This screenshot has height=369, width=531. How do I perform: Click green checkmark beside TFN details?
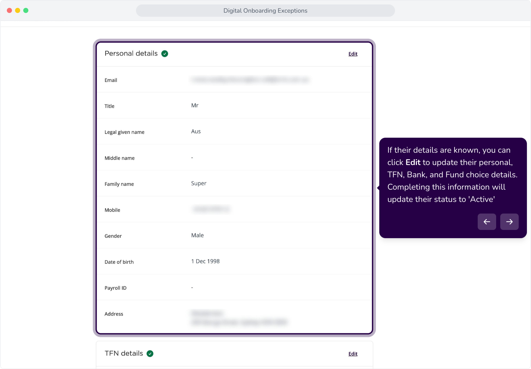point(150,354)
